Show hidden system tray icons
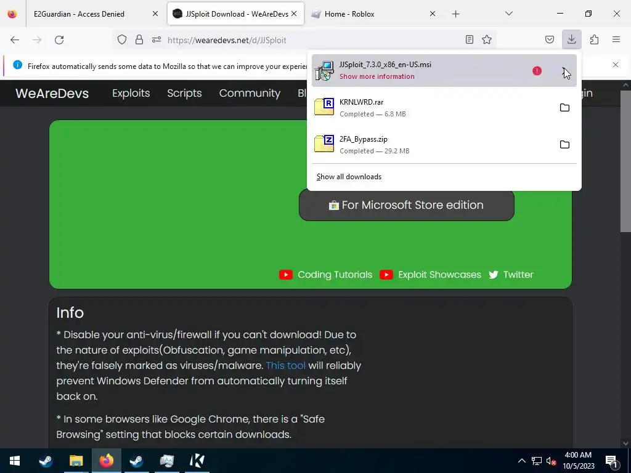 tap(521, 461)
